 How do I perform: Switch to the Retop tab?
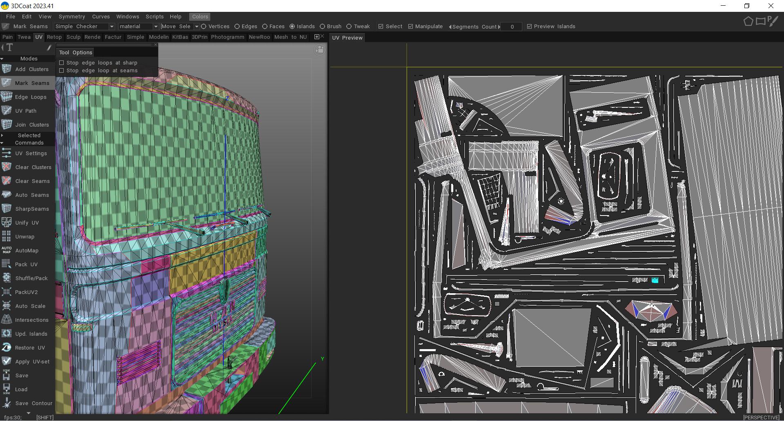point(54,37)
